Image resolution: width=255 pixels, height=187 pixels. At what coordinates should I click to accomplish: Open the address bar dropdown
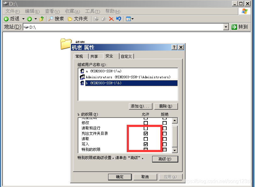(x=226, y=27)
